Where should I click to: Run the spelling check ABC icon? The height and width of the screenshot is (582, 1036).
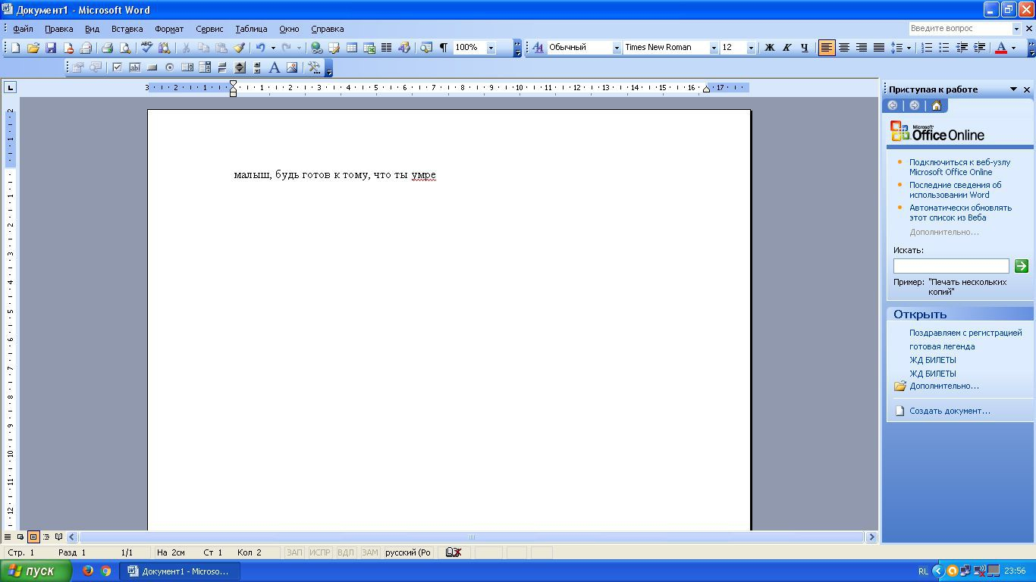147,48
